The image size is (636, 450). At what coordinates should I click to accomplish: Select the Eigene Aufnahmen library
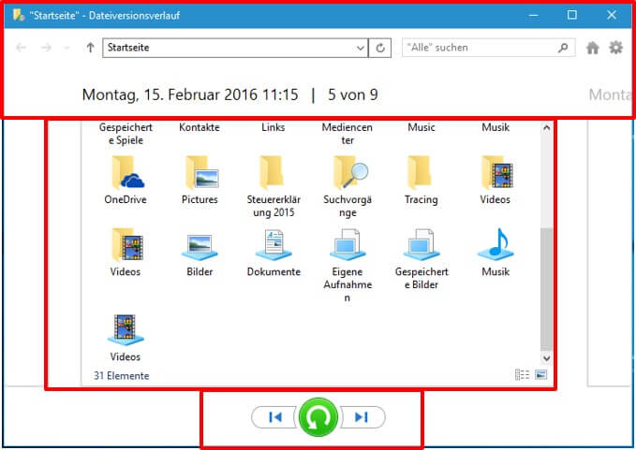pyautogui.click(x=348, y=266)
